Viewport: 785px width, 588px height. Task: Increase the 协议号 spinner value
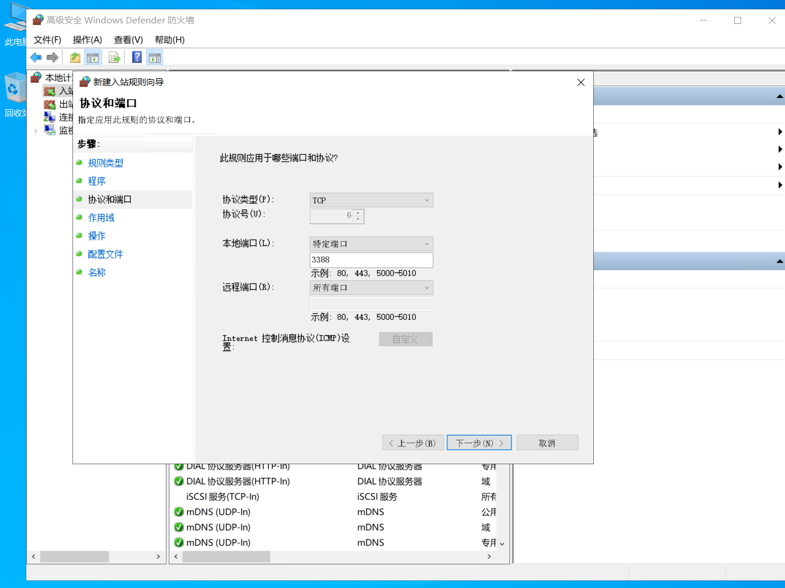click(x=358, y=213)
